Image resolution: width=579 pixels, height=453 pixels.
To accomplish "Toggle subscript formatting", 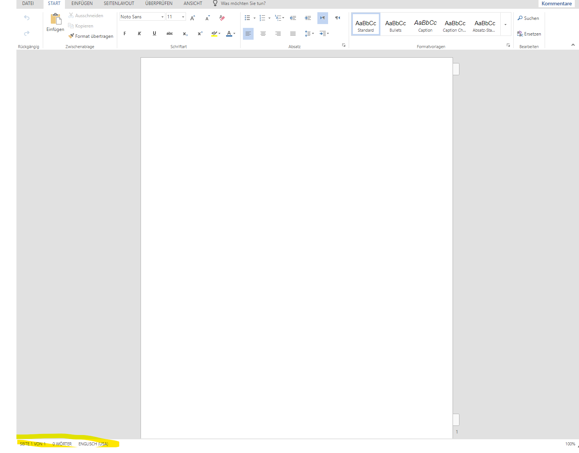I will (185, 34).
